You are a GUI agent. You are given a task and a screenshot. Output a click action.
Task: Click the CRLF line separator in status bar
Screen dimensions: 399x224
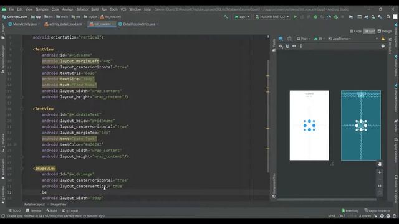(342, 216)
